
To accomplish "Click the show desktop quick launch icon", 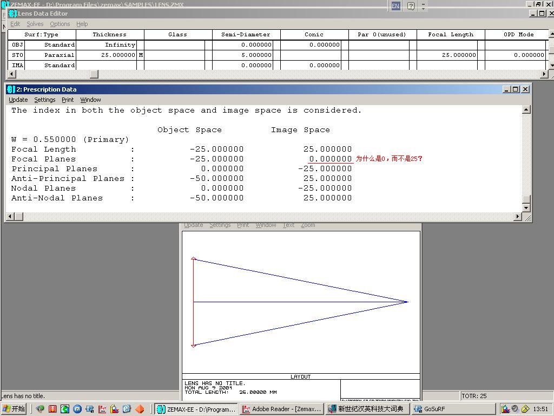I will point(90,409).
